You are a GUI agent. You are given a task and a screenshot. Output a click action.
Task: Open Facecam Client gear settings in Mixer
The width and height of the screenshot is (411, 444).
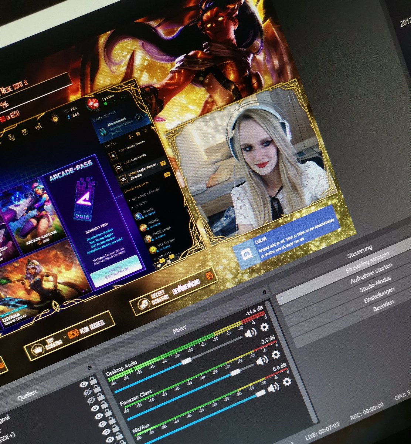tap(276, 354)
